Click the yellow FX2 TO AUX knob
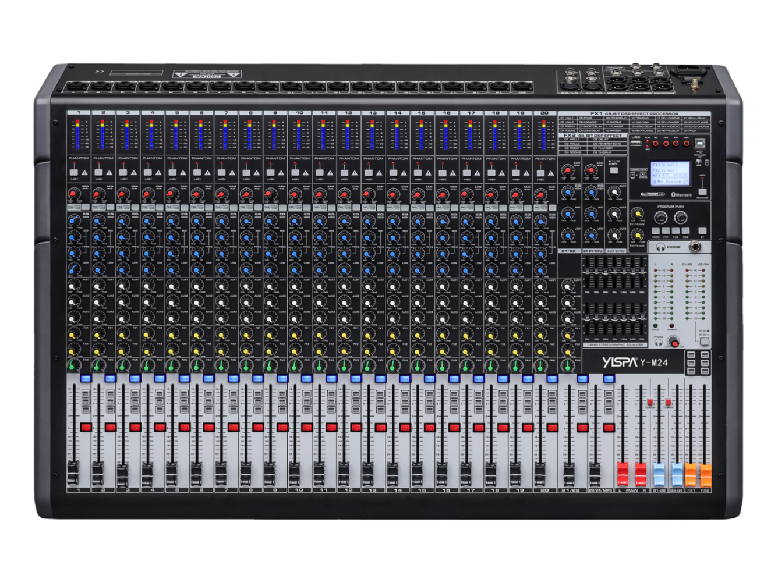 pos(638,236)
